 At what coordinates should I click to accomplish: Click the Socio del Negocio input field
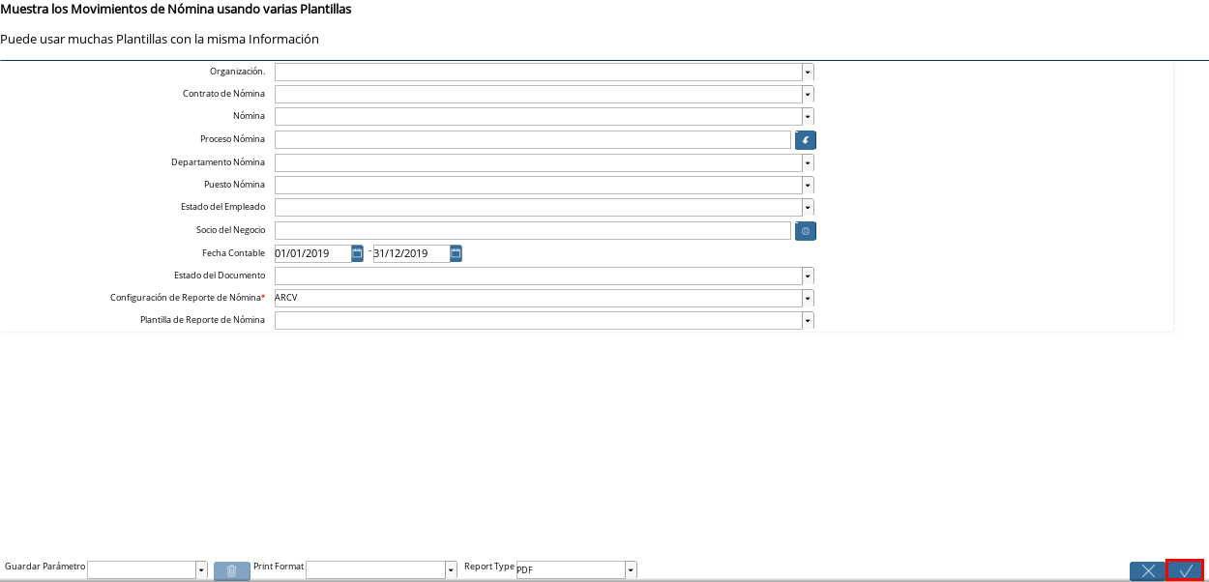pos(533,231)
